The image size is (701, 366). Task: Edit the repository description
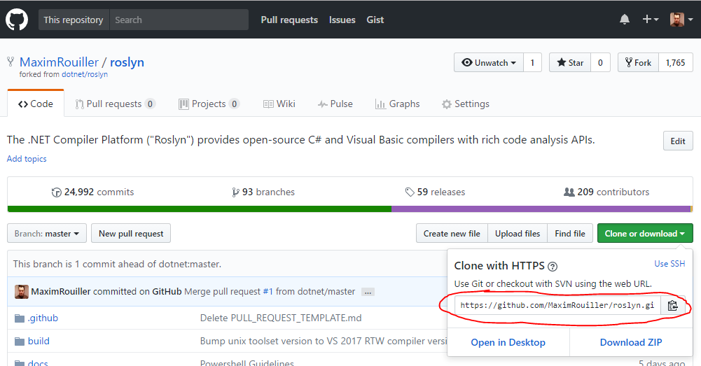678,141
